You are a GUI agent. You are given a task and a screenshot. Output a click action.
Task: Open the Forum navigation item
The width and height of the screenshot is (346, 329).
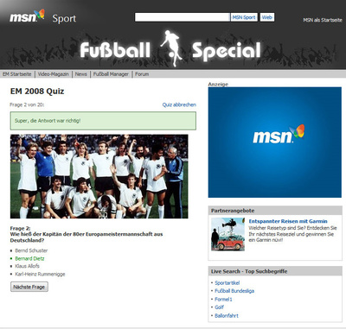pyautogui.click(x=142, y=74)
